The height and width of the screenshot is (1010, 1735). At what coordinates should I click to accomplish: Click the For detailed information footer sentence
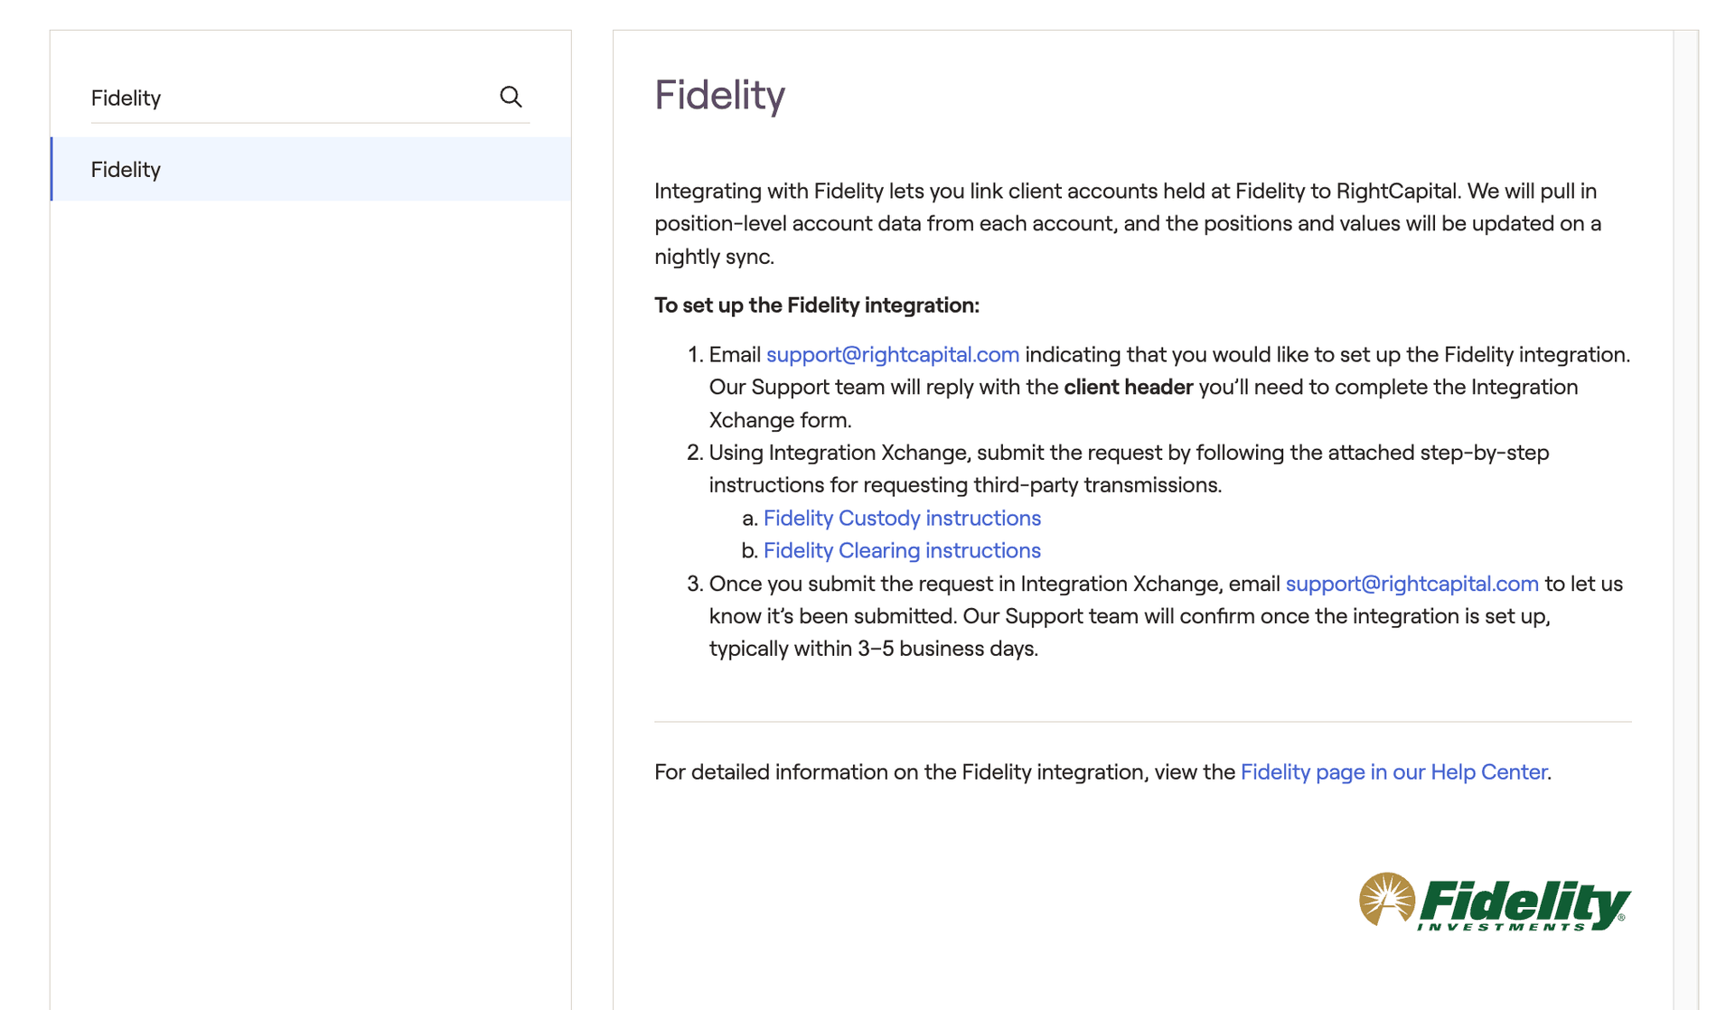pos(944,772)
